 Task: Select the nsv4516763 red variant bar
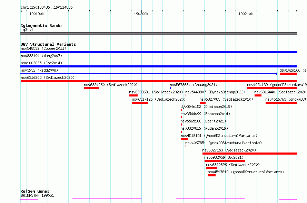coord(281,103)
